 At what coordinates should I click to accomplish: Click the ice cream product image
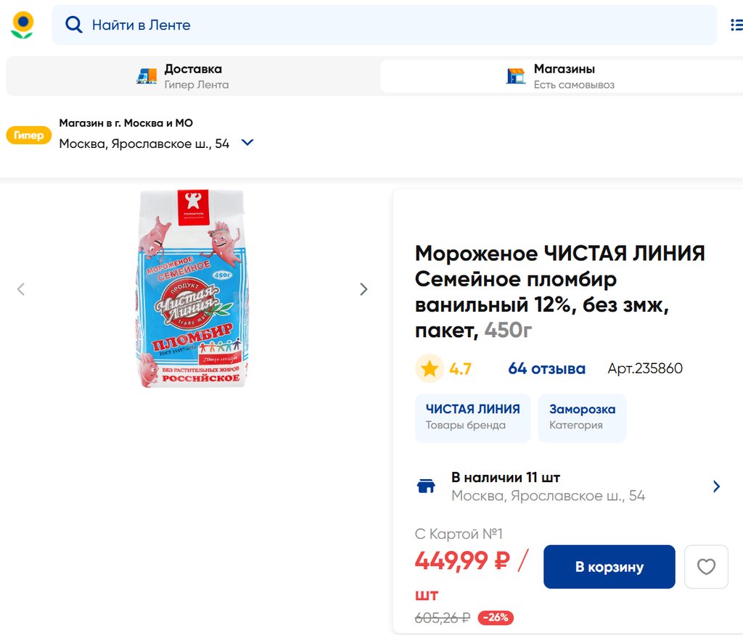click(192, 289)
